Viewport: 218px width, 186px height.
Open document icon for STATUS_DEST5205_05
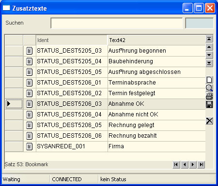click(29, 72)
